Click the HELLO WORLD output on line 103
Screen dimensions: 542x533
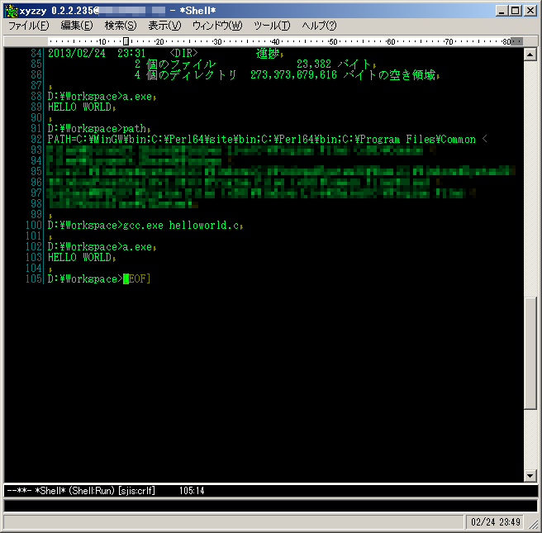pos(80,258)
